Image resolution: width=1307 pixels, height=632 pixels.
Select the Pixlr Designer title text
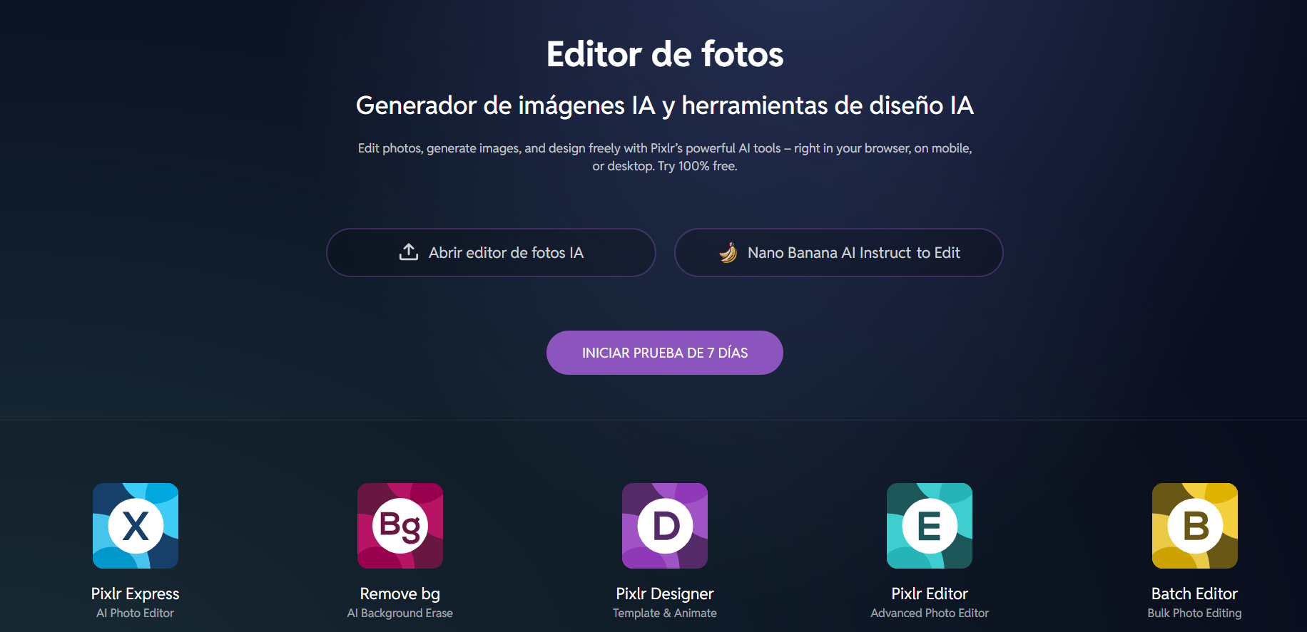[665, 594]
